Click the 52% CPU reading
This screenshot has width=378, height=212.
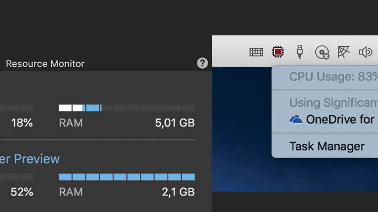22,192
